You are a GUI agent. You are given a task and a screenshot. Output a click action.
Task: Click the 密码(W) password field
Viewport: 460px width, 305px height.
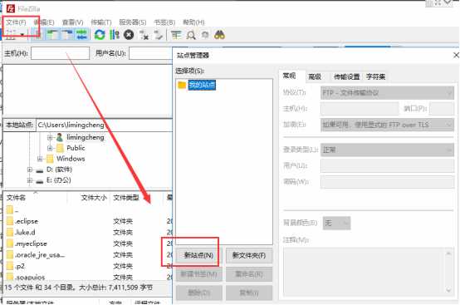point(387,182)
